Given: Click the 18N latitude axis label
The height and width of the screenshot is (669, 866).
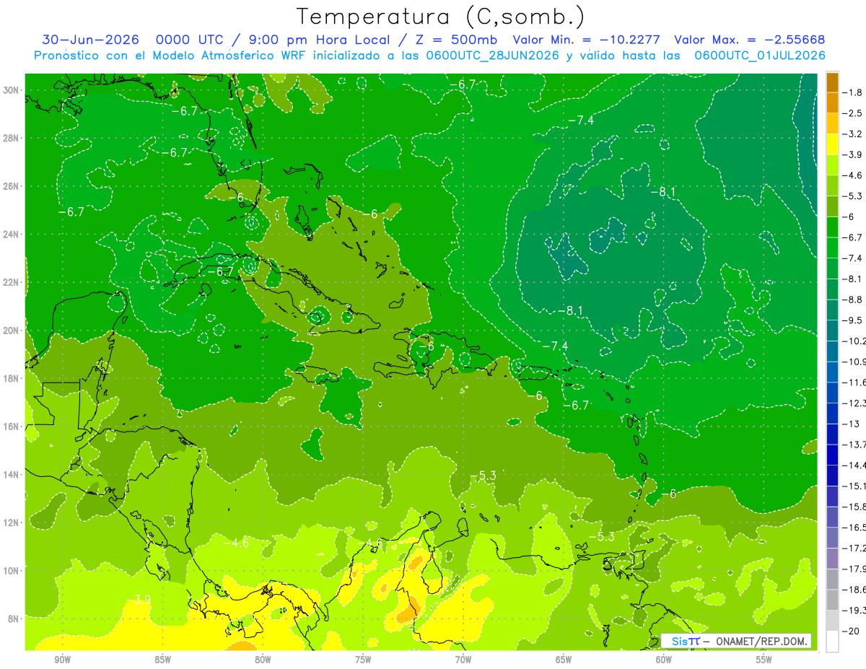Looking at the screenshot, I should tap(12, 378).
